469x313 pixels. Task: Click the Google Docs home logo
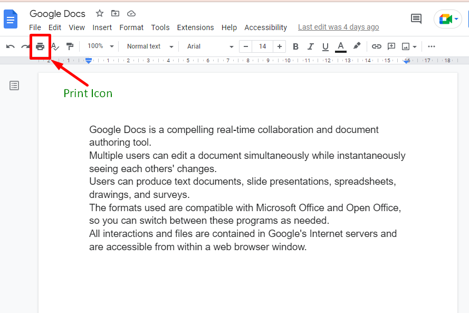(11, 19)
